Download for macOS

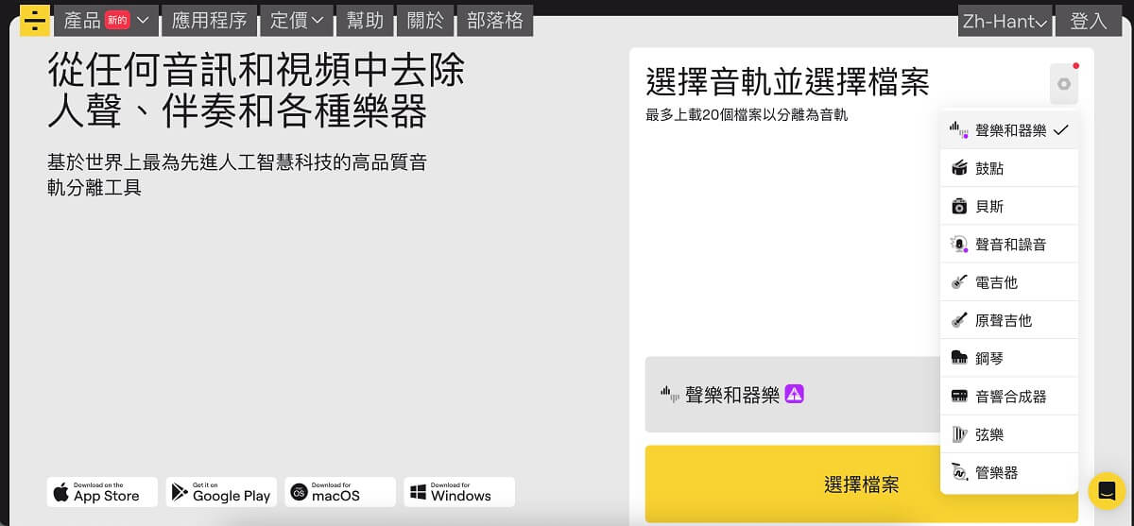click(x=340, y=492)
